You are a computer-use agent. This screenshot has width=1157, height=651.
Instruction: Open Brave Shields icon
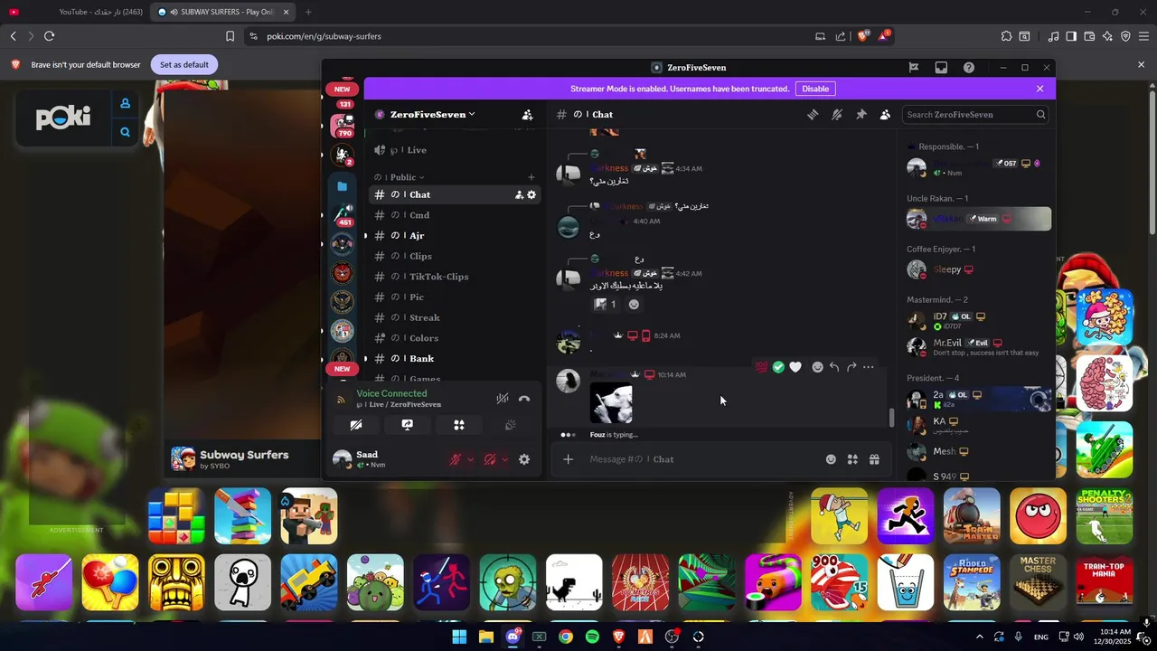tap(862, 36)
